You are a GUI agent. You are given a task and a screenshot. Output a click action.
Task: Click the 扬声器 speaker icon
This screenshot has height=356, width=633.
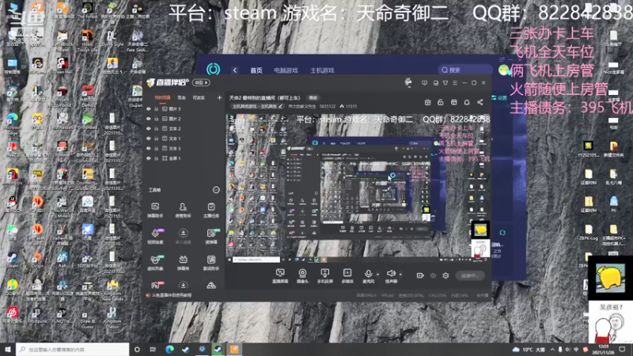click(x=391, y=275)
